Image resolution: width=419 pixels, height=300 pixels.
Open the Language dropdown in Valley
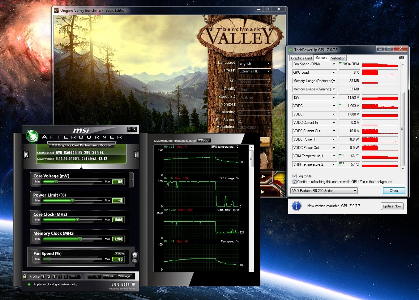[254, 63]
